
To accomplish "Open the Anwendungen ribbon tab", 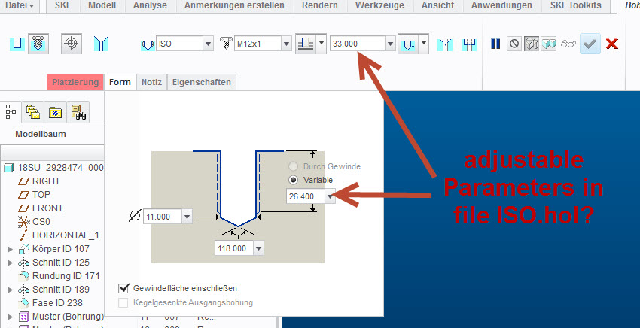I will tap(501, 5).
